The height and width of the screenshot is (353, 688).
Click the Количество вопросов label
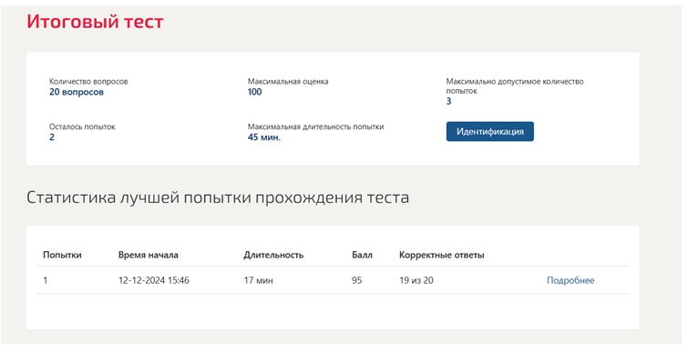pos(88,82)
